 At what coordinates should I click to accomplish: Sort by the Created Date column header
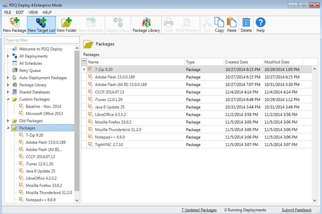click(x=243, y=62)
